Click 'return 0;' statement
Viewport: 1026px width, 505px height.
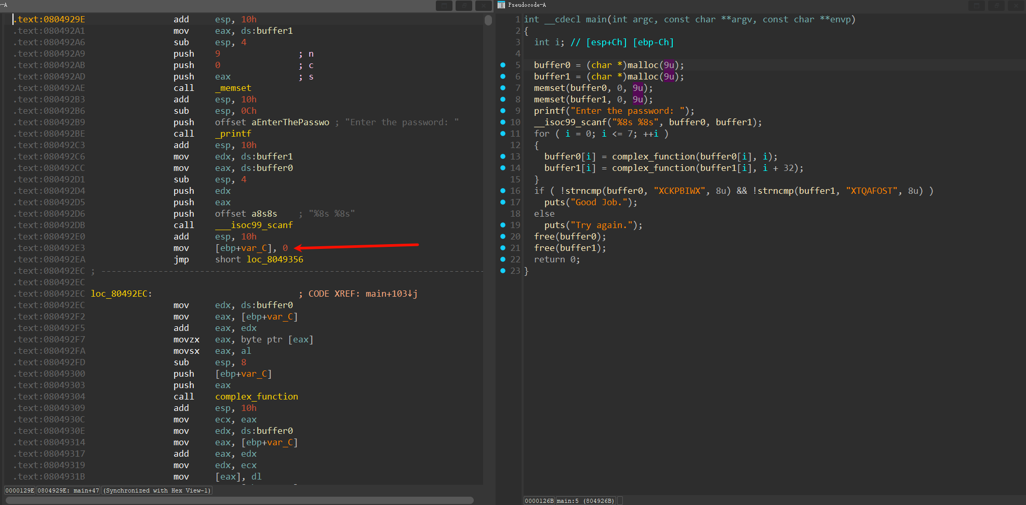tap(557, 259)
